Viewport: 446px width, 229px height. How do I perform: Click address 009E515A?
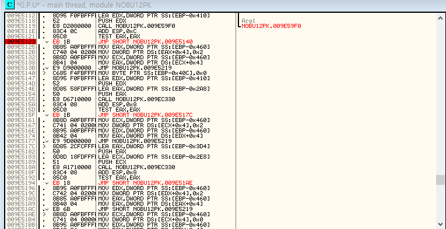(x=21, y=105)
